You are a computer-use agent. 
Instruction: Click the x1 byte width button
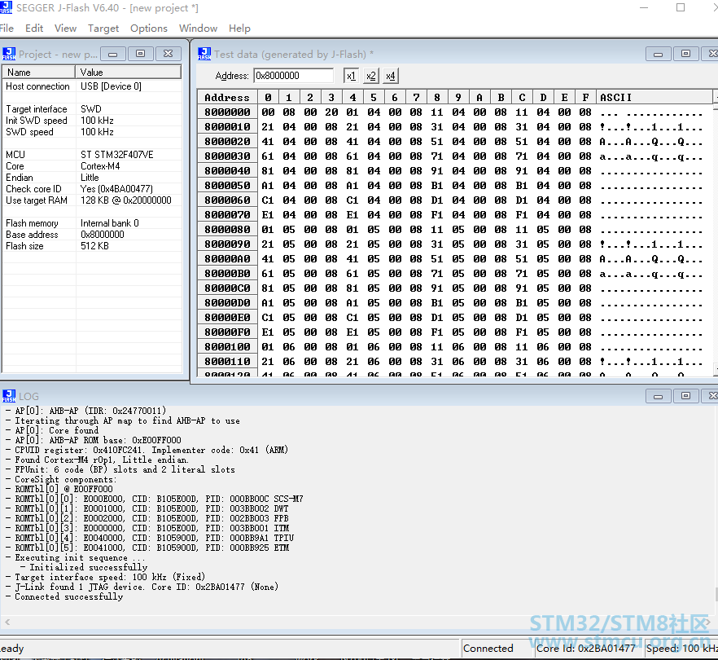tap(351, 76)
